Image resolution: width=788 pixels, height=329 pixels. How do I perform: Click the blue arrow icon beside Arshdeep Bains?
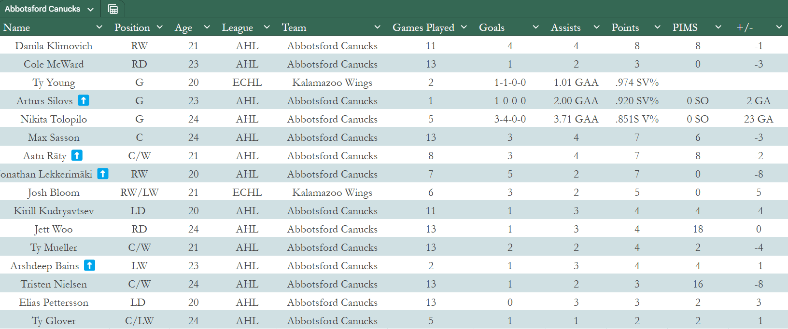pos(89,265)
